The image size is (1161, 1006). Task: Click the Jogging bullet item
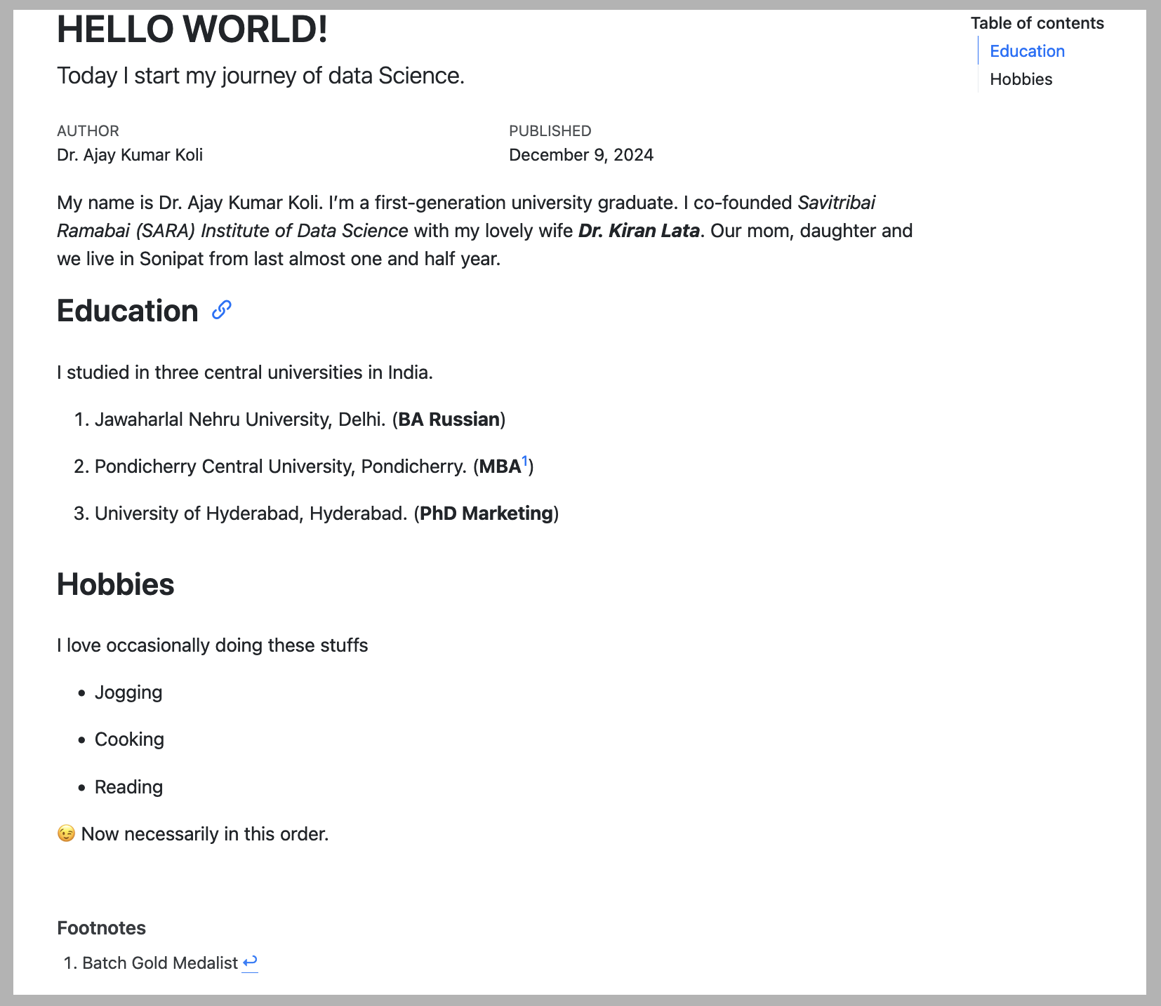click(128, 692)
